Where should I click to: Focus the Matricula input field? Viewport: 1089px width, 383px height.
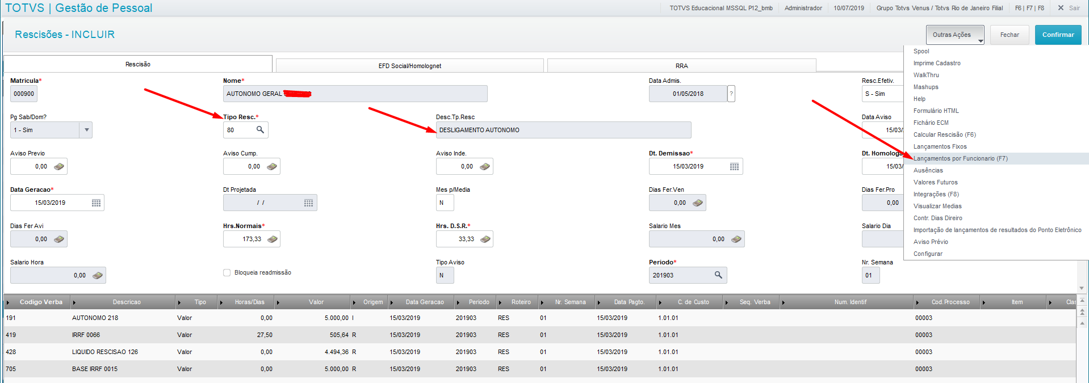24,94
